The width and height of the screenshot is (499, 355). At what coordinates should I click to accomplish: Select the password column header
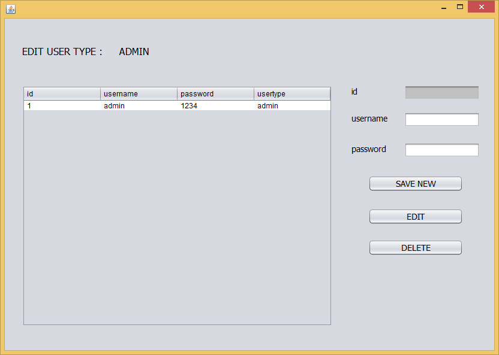[x=215, y=94]
